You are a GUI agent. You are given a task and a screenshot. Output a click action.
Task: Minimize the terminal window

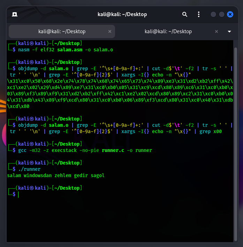213,14
